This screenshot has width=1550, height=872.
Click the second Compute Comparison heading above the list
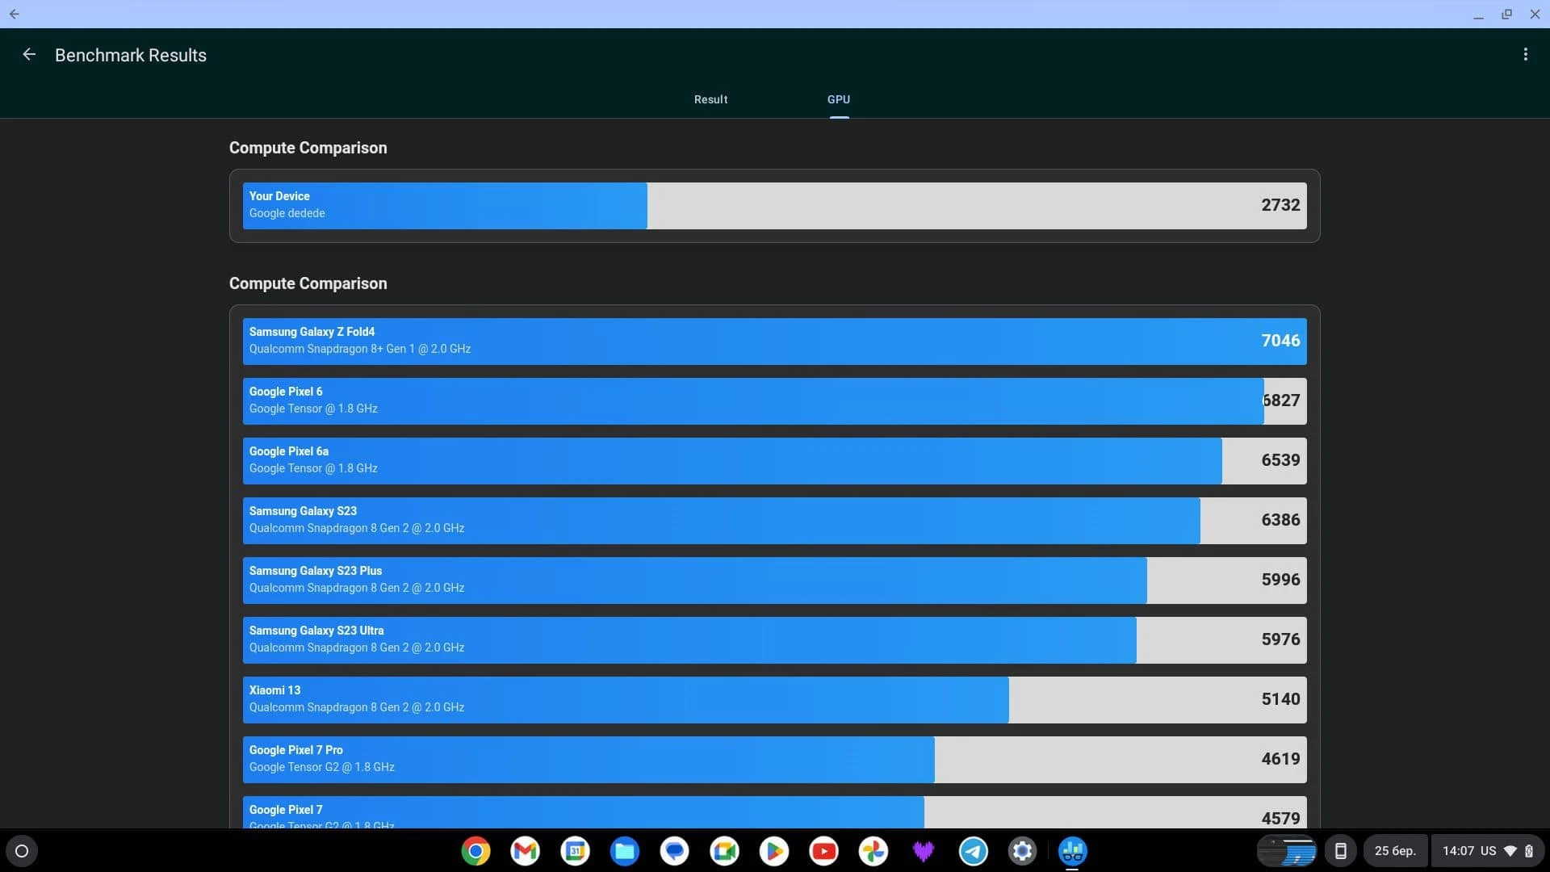(308, 283)
